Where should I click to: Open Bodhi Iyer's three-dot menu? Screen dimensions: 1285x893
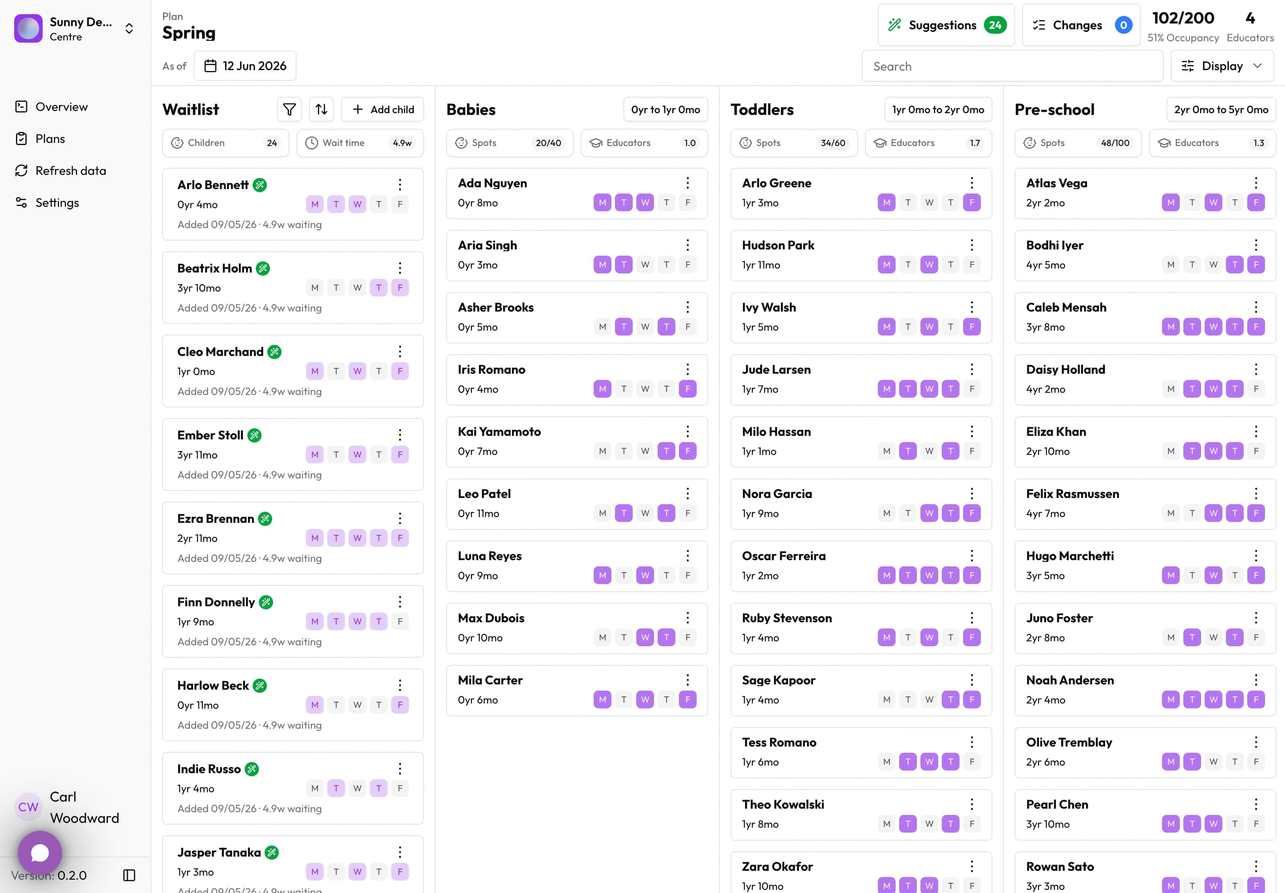[1256, 245]
